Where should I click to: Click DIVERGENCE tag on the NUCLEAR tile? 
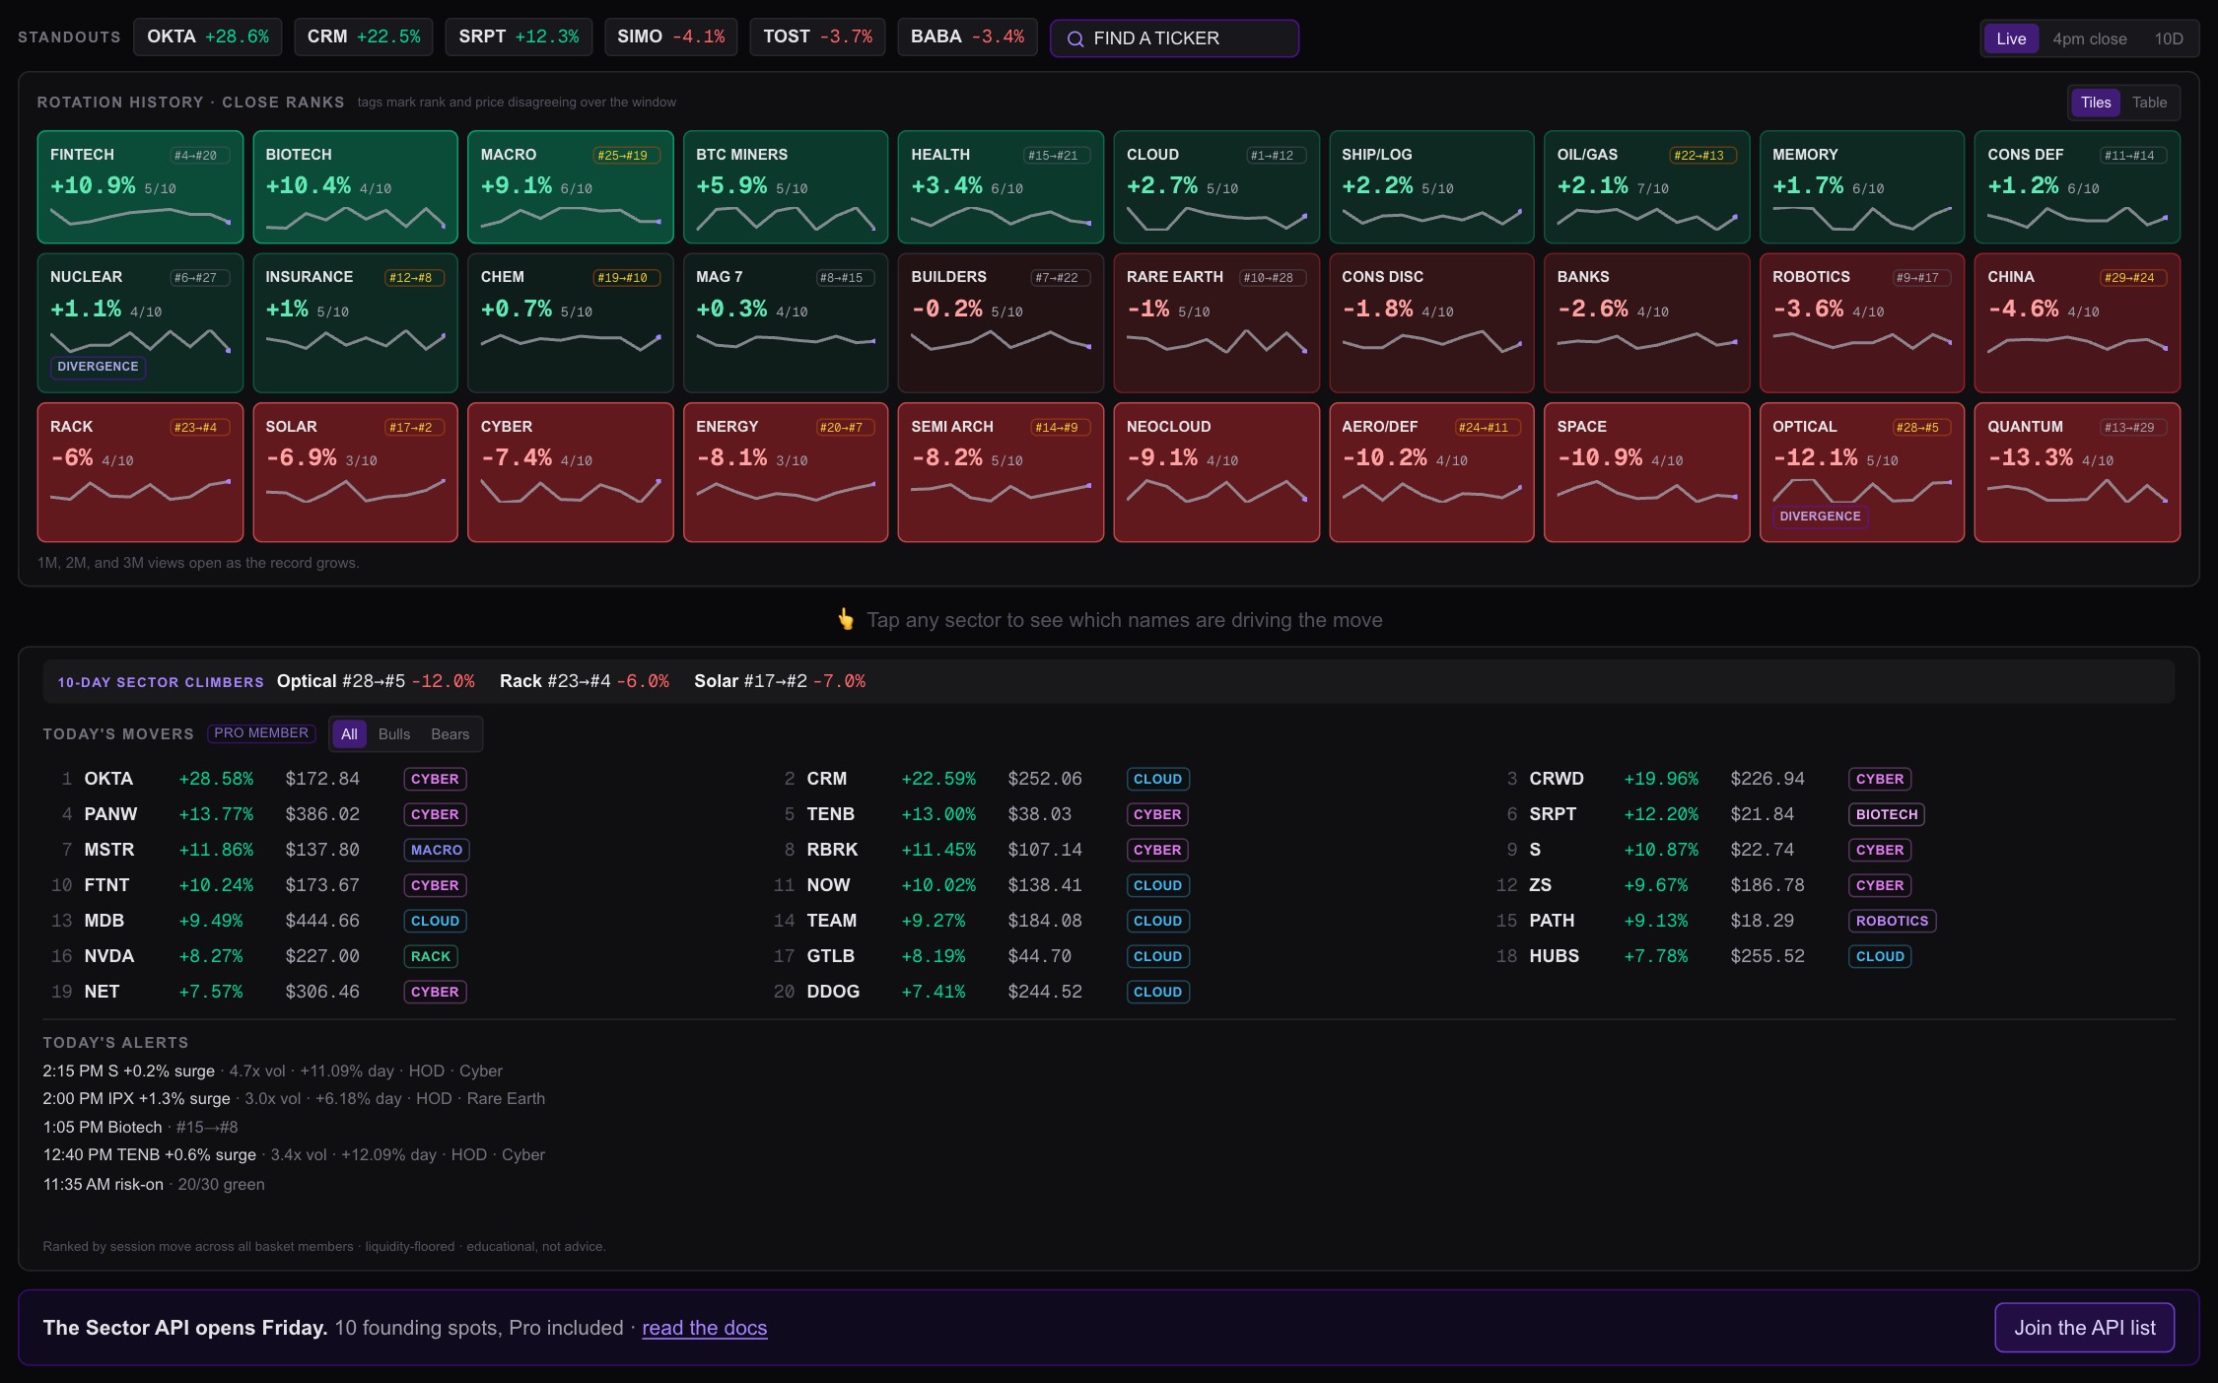[98, 367]
